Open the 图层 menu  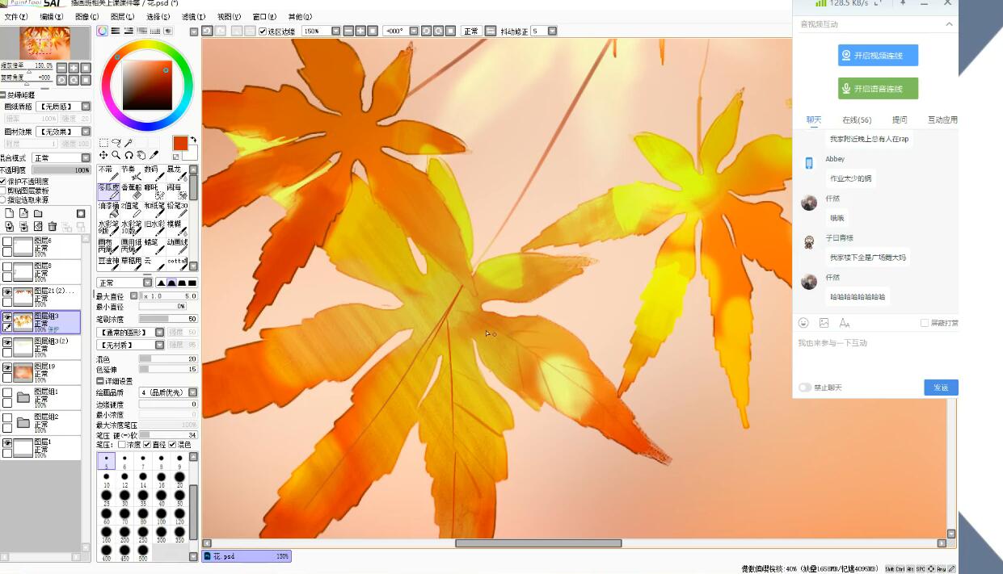(122, 16)
